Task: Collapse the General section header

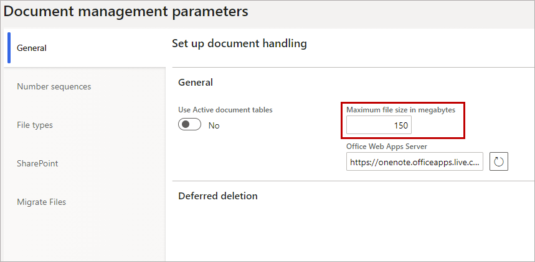Action: (x=196, y=82)
